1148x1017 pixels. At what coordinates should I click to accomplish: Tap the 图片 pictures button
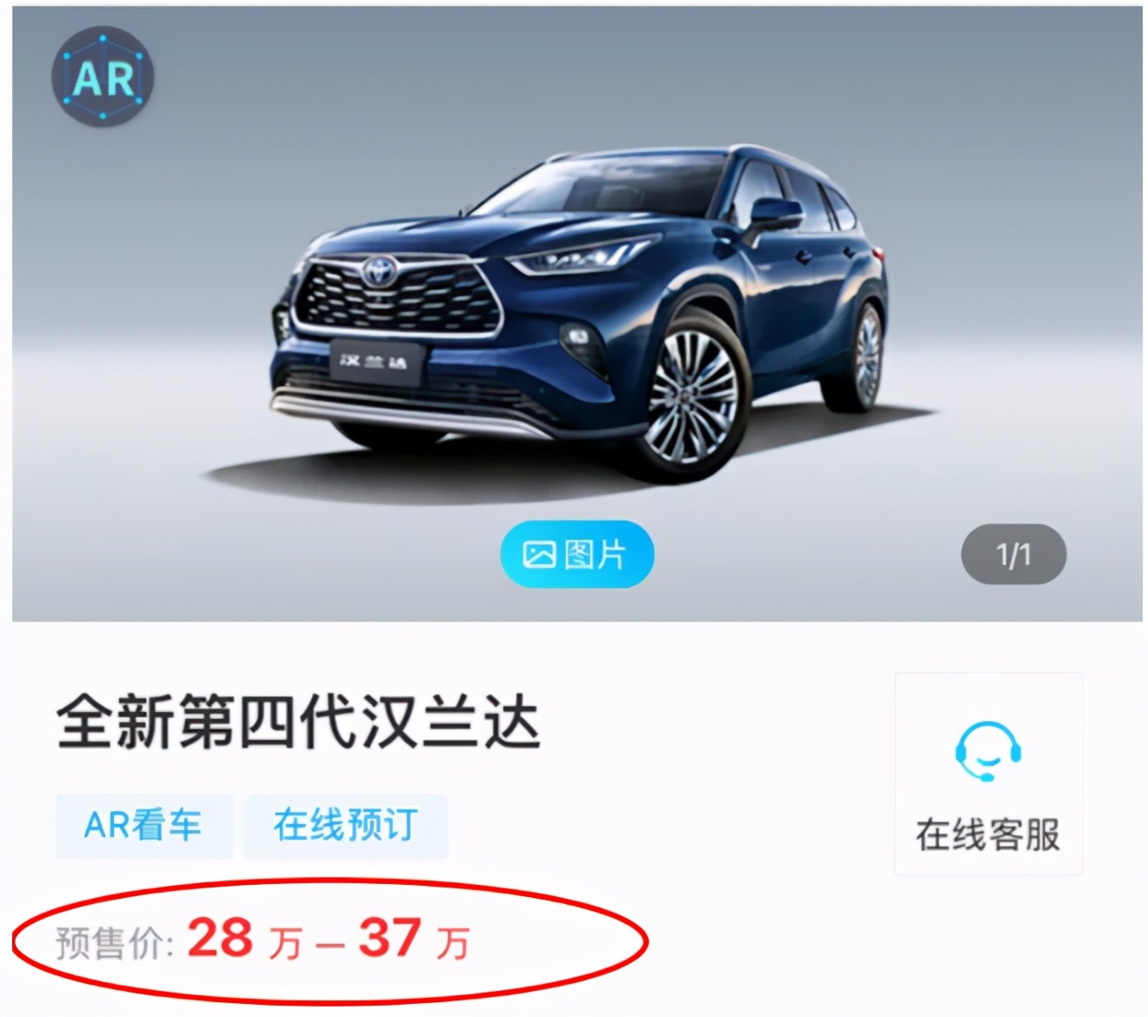coord(577,555)
